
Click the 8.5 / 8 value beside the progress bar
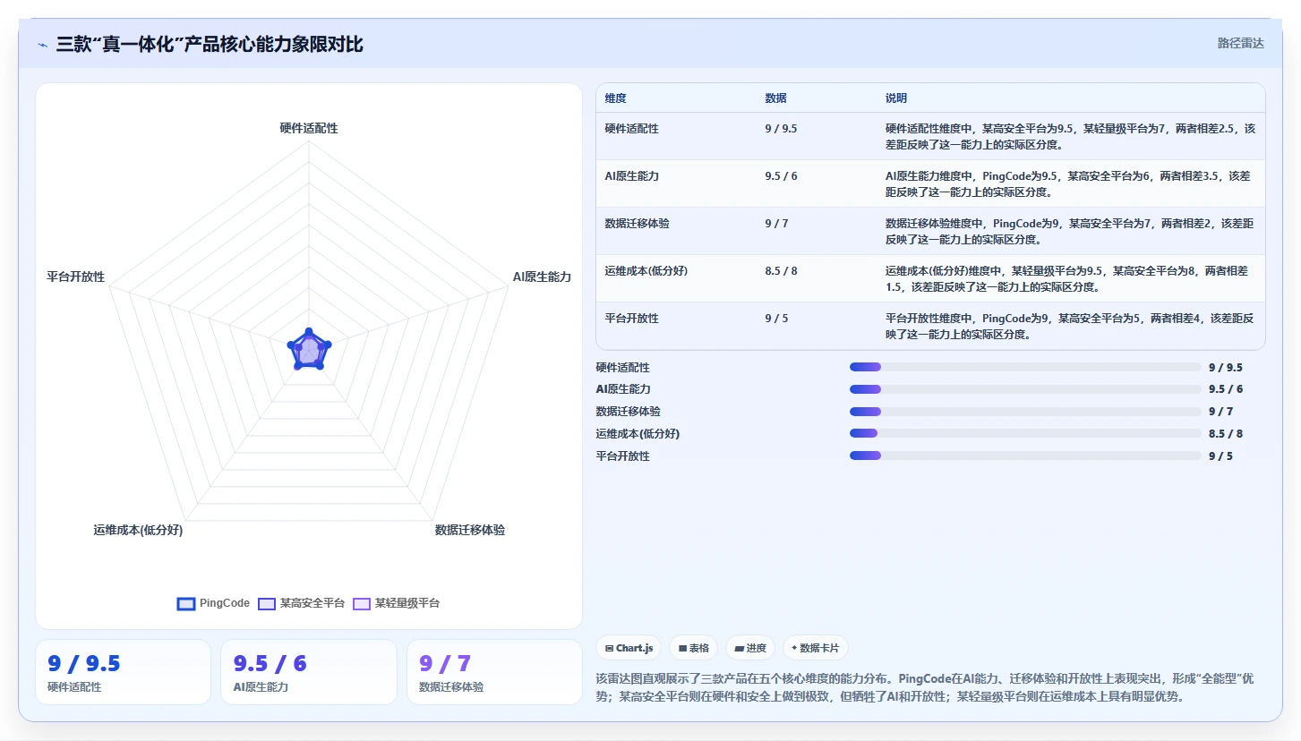tap(1226, 434)
